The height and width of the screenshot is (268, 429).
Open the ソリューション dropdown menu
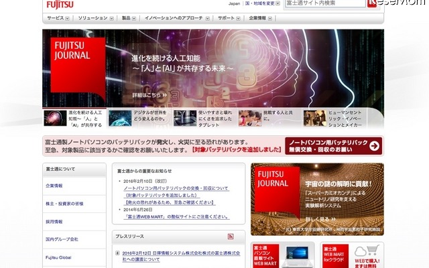point(96,18)
